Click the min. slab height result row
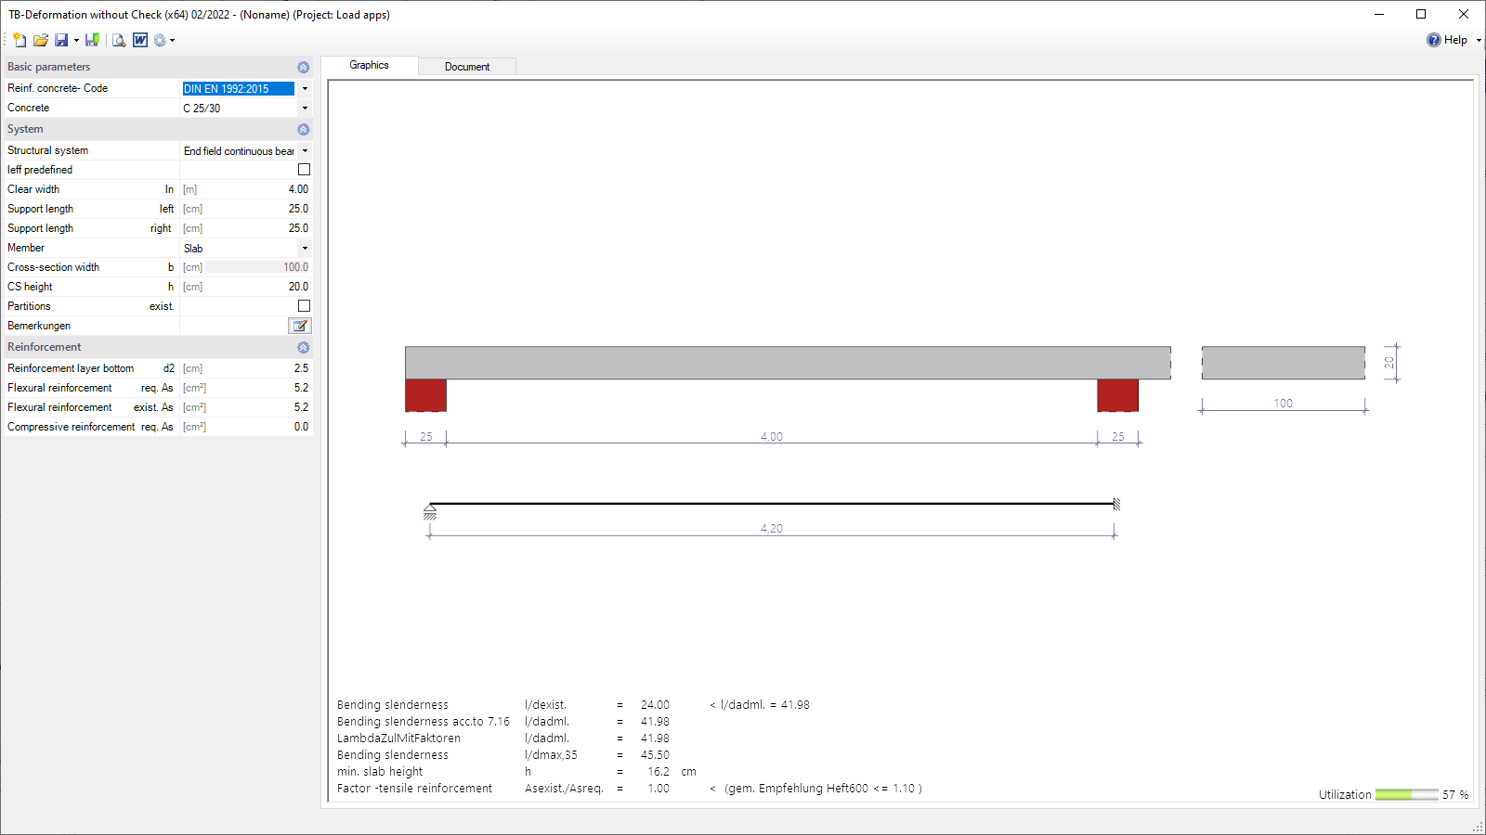 tap(516, 772)
